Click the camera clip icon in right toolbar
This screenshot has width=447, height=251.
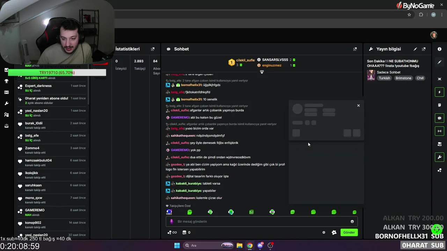(439, 144)
